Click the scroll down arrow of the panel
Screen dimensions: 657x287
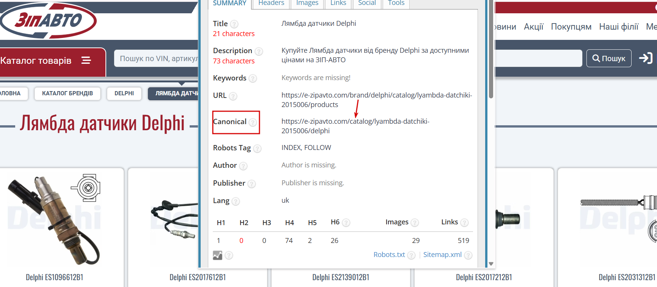(x=491, y=263)
